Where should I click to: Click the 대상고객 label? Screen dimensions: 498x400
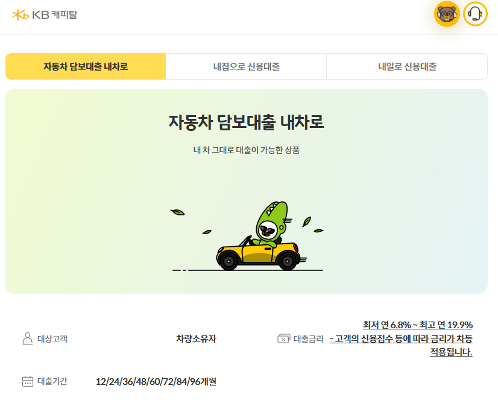[52, 338]
